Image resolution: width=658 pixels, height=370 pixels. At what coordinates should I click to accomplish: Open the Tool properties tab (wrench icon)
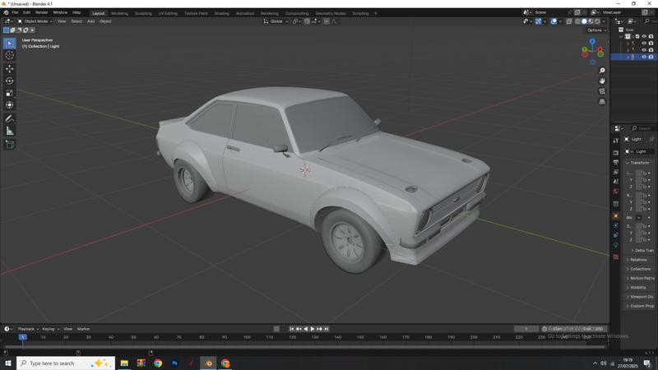click(x=615, y=141)
